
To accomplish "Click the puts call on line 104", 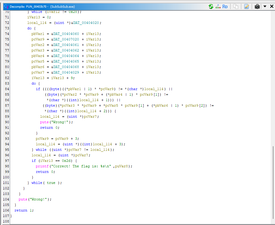I will [x=23, y=199].
